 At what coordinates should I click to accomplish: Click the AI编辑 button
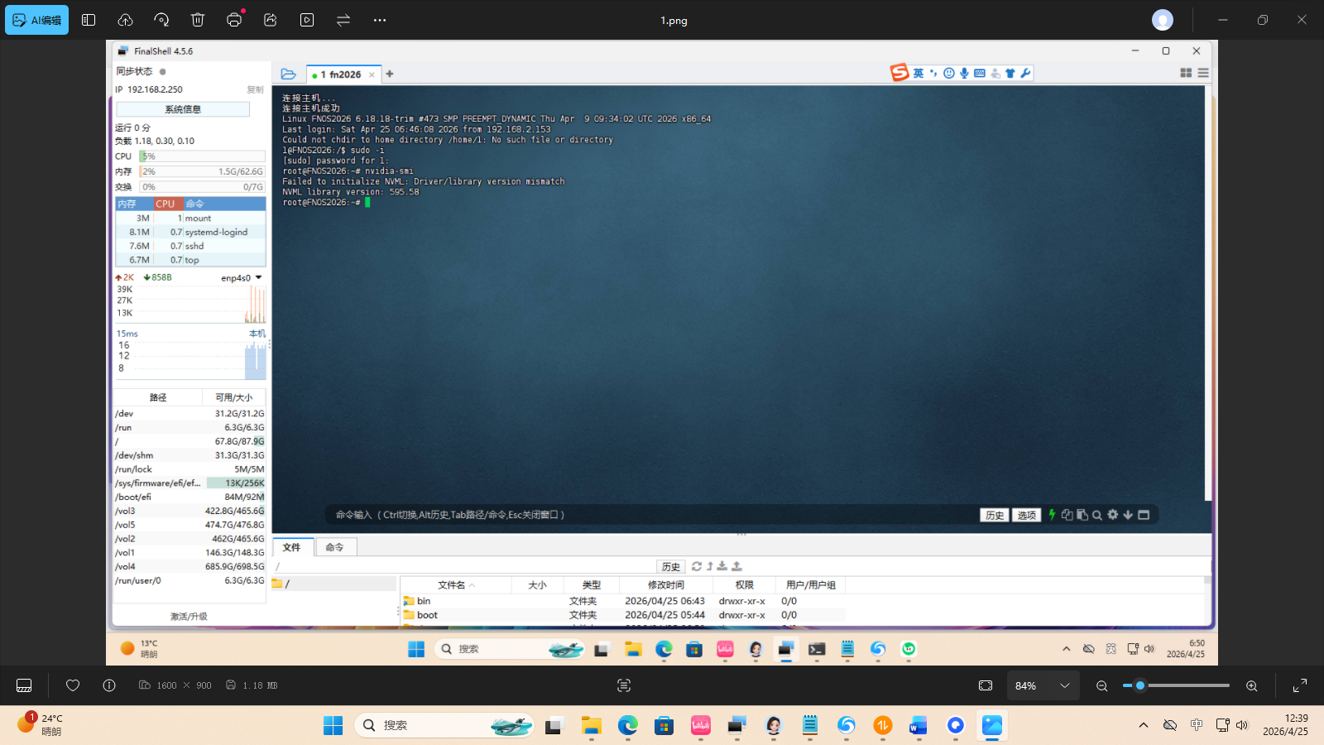[37, 20]
